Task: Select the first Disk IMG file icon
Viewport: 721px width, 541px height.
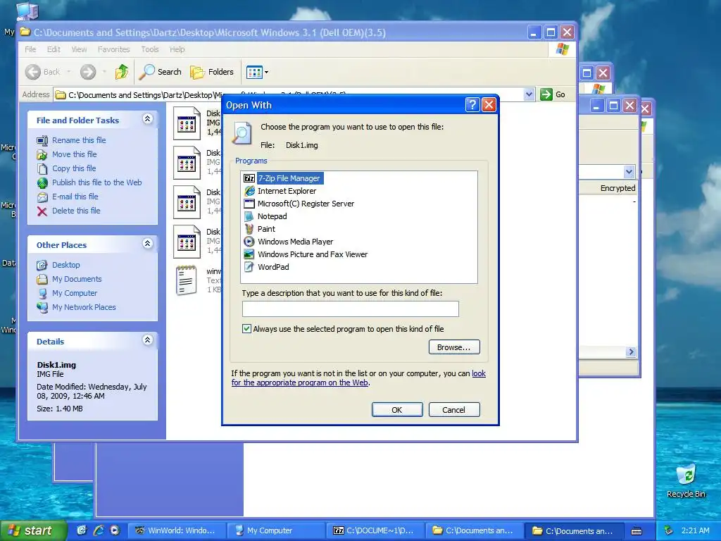Action: (x=187, y=123)
